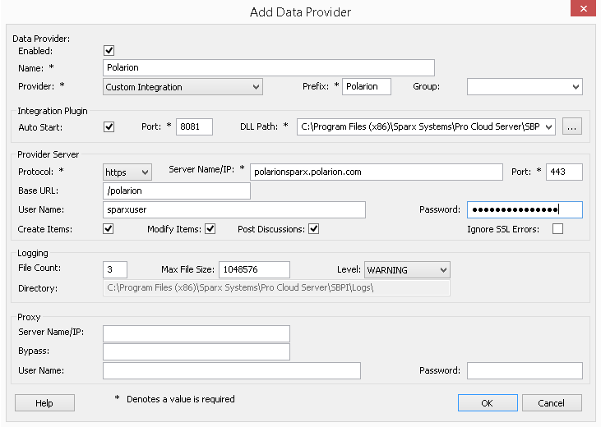Click the 'Proxy' group label
Screen dimensions: 601x427
29,317
